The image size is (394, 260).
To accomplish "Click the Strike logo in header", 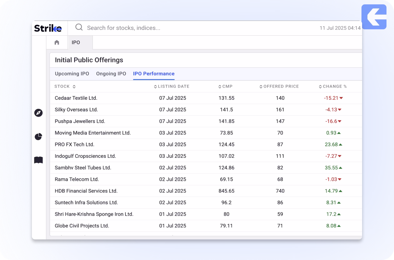I will tap(48, 28).
